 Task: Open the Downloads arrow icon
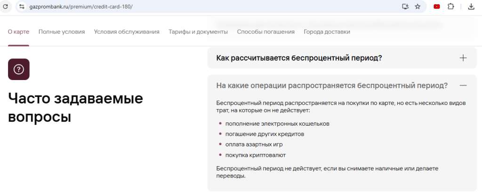pyautogui.click(x=471, y=7)
